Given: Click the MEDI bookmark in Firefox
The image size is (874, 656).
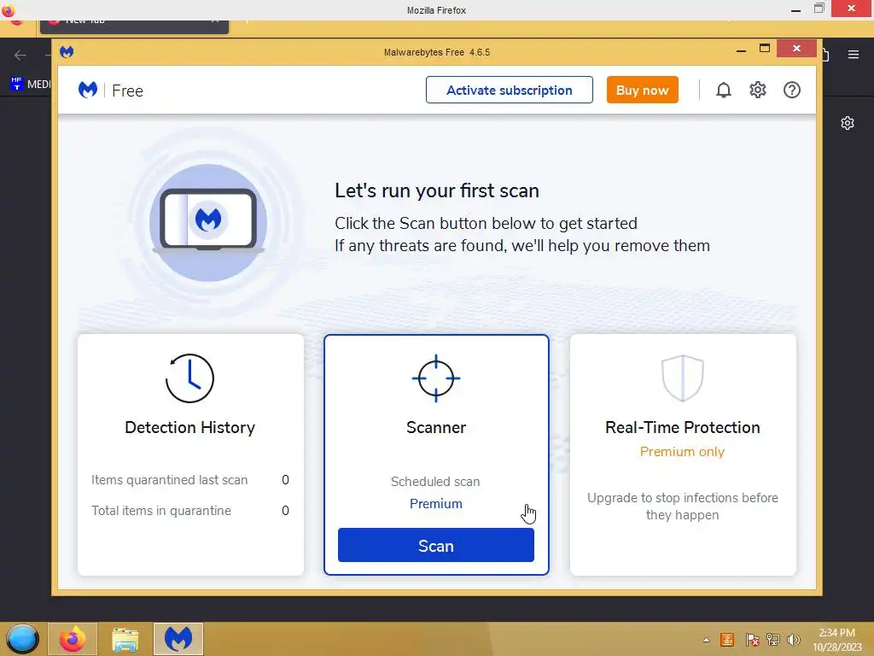Looking at the screenshot, I should 30,84.
